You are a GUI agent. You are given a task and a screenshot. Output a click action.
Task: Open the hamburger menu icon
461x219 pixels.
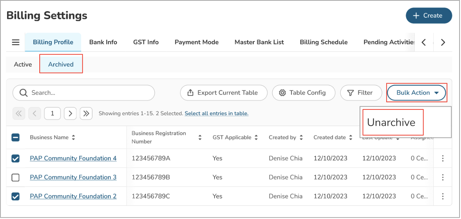point(16,42)
